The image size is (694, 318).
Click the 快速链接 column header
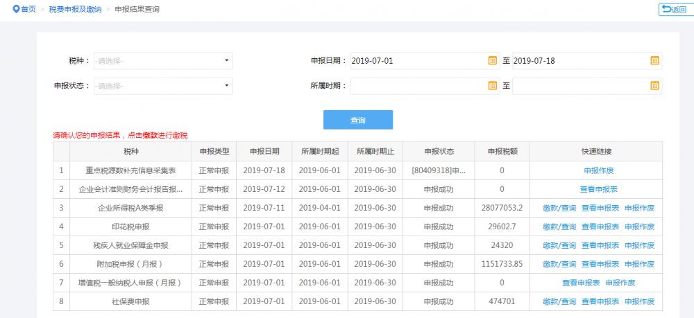596,152
